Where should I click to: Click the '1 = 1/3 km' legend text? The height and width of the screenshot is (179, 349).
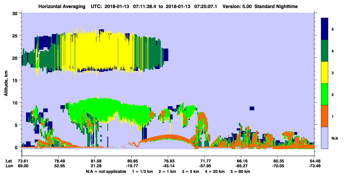coord(143,171)
